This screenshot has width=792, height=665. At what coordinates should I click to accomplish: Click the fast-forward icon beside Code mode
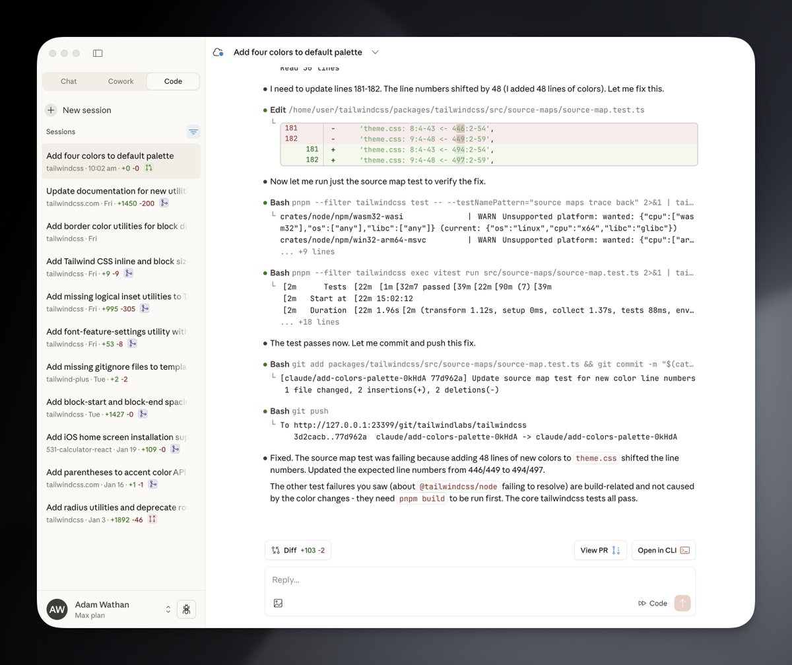pyautogui.click(x=642, y=603)
